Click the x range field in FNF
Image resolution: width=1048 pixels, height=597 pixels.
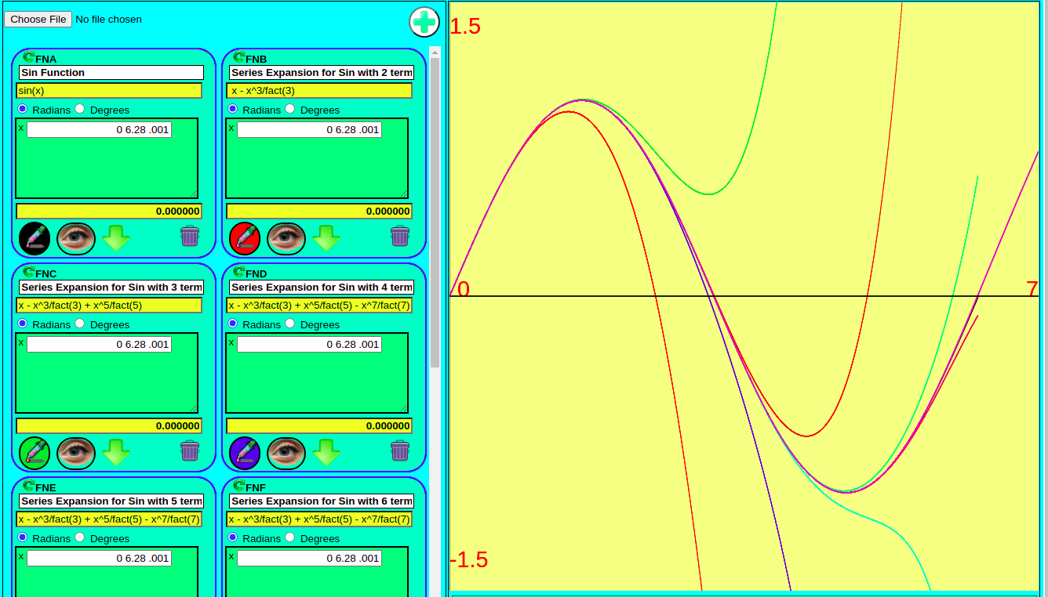tap(309, 558)
